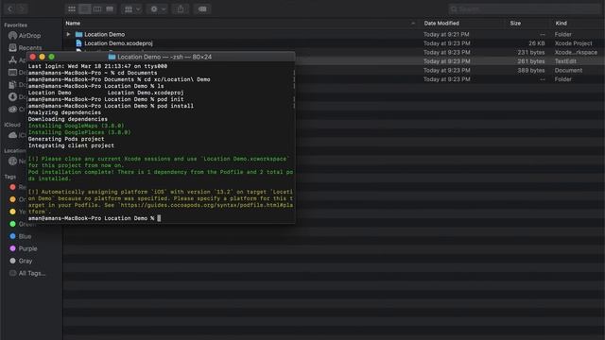Sort by the Size column header
This screenshot has width=605, height=340.
coord(515,23)
